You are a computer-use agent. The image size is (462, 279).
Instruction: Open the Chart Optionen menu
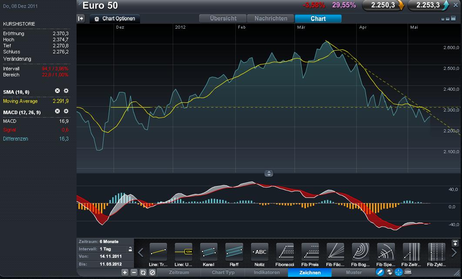tap(115, 19)
